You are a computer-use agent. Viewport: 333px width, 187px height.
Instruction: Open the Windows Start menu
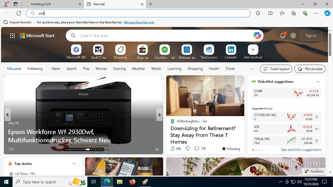point(6,182)
